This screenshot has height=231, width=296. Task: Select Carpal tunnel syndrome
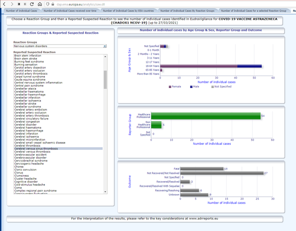pyautogui.click(x=30, y=77)
